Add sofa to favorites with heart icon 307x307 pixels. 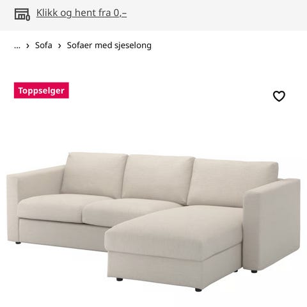click(279, 96)
